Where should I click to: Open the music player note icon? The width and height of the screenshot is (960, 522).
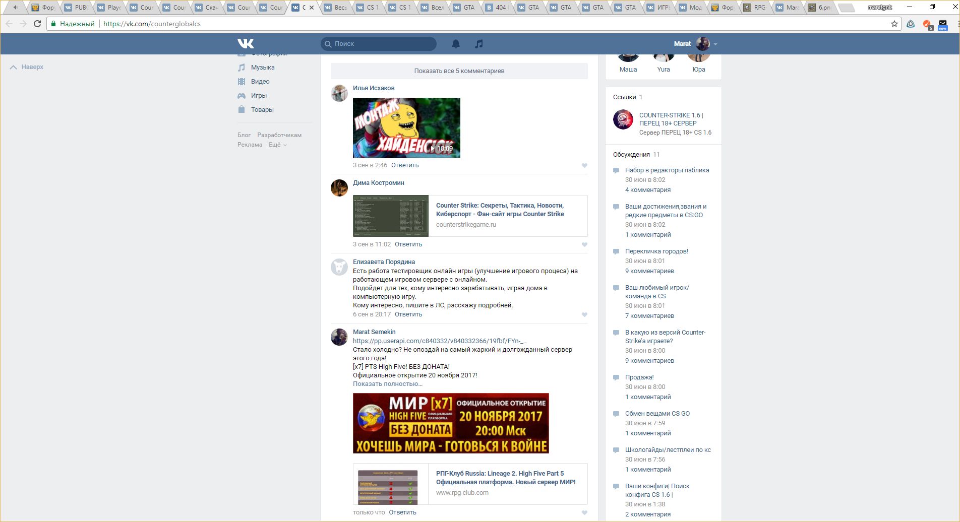tap(479, 44)
